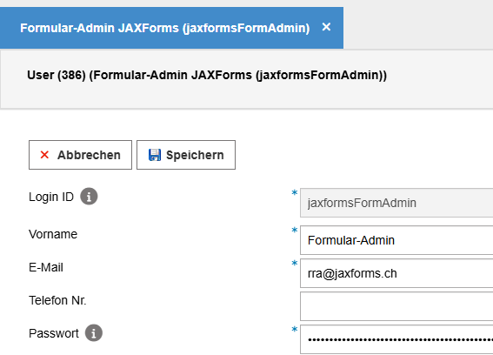
Task: Click the empty Telefon Nr. field
Action: point(396,306)
